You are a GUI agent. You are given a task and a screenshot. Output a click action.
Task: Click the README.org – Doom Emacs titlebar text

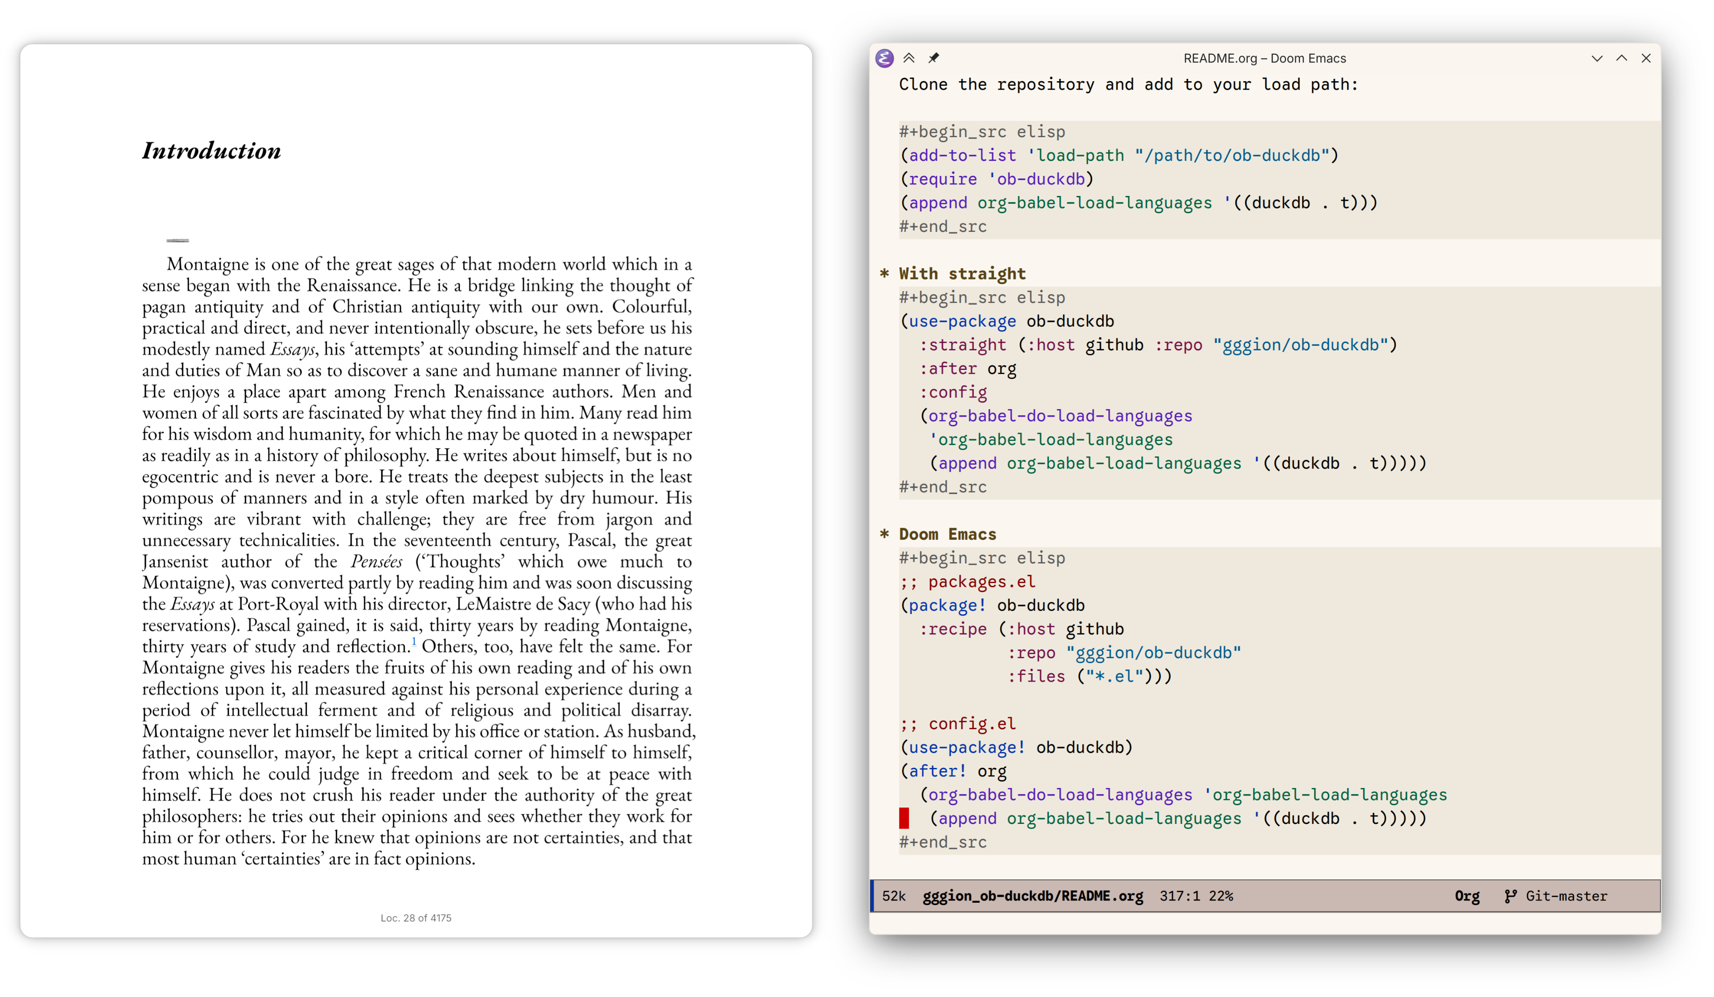tap(1264, 58)
